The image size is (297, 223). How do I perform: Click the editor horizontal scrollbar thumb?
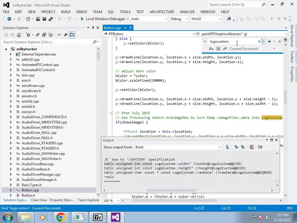[174, 200]
